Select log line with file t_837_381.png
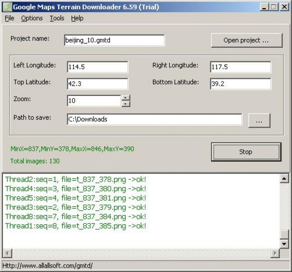The width and height of the screenshot is (292, 272). click(75, 198)
